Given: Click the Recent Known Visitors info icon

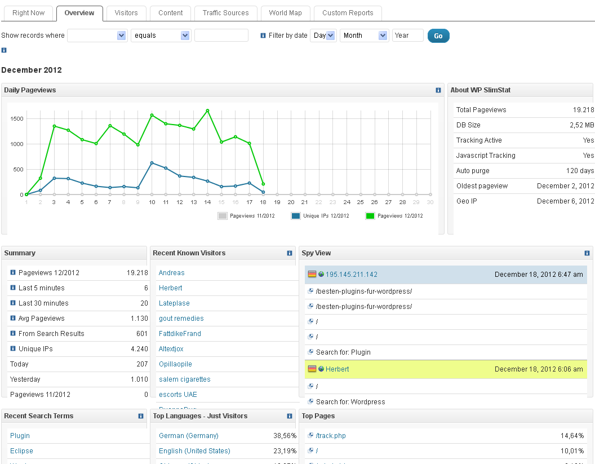Looking at the screenshot, I should point(290,253).
